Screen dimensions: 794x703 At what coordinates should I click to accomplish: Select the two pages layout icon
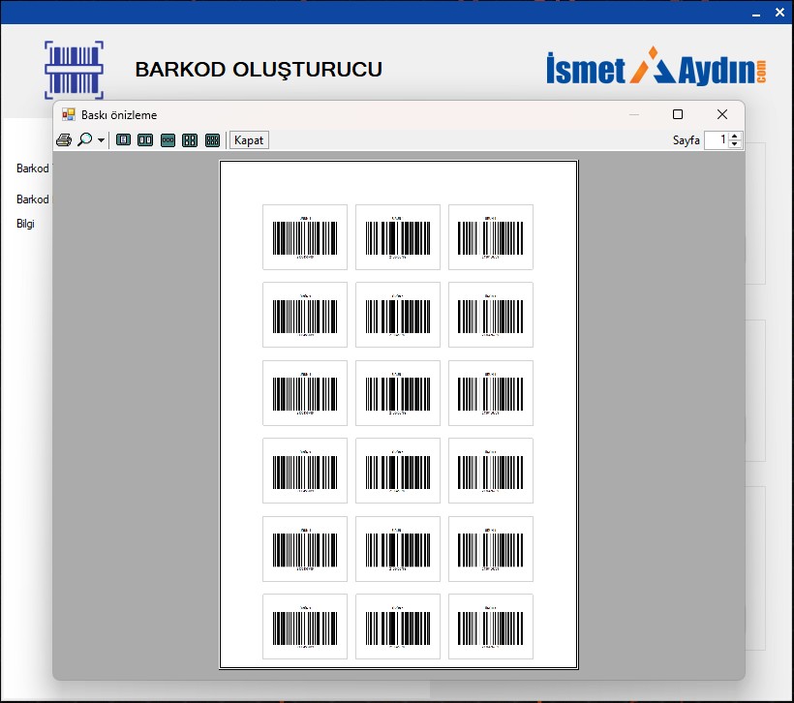tap(145, 140)
